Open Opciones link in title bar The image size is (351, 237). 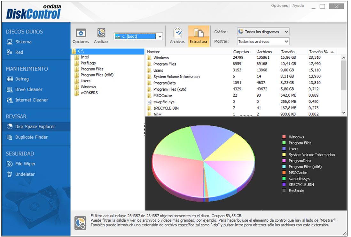coord(279,6)
